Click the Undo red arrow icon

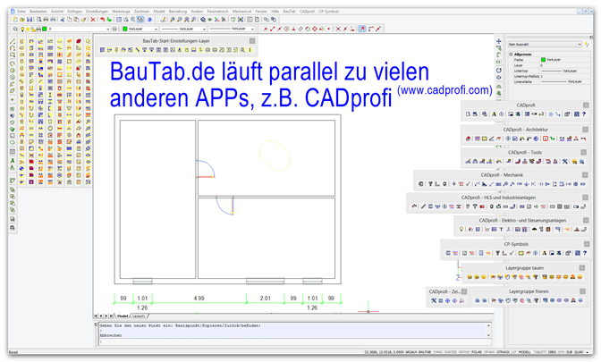[x=102, y=20]
